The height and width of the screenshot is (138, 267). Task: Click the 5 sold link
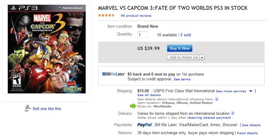coord(186,35)
